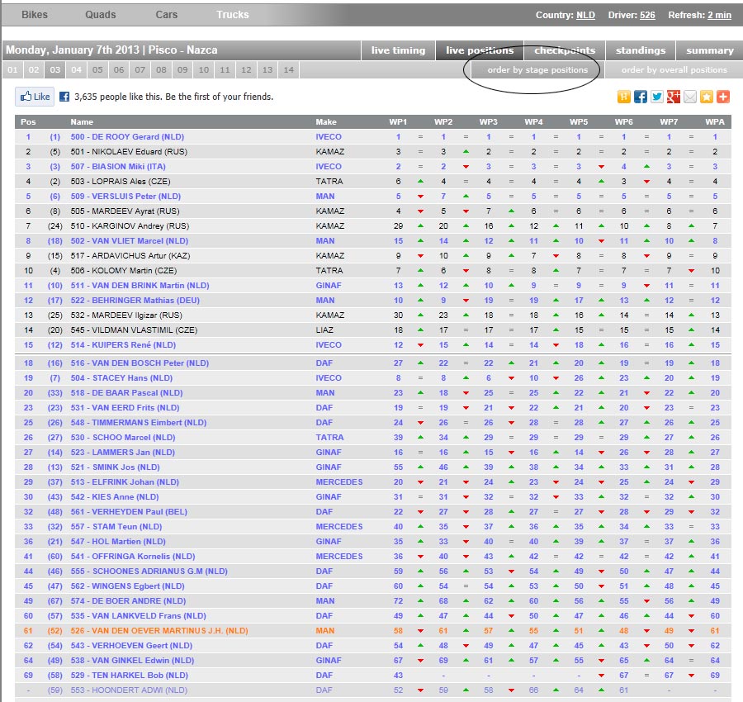The image size is (743, 702).
Task: Click 501 - NIKOLAEV Eduard (RUS) row name
Action: click(129, 152)
